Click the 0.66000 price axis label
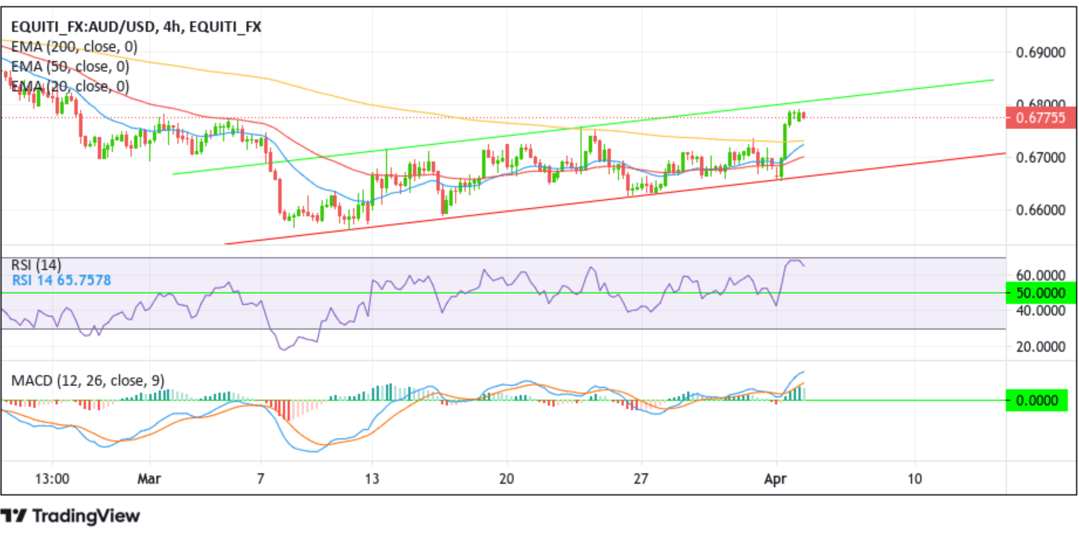This screenshot has height=536, width=1079. (1040, 210)
